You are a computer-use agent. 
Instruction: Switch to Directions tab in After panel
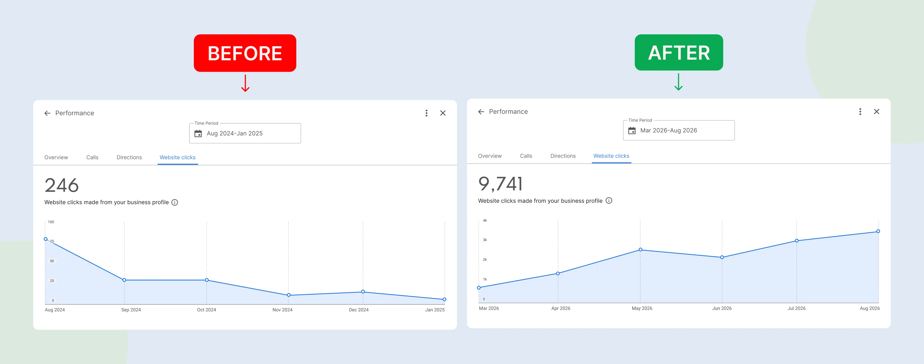tap(563, 156)
